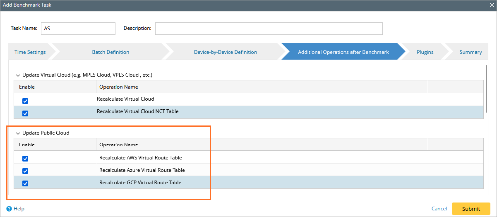The image size is (497, 217).
Task: Switch to Device-by-Device Definition step
Action: pos(225,52)
